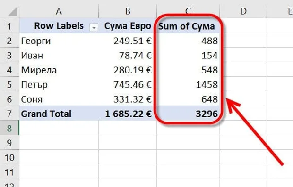Select the Grand Total label cell
The height and width of the screenshot is (187, 293).
59,114
